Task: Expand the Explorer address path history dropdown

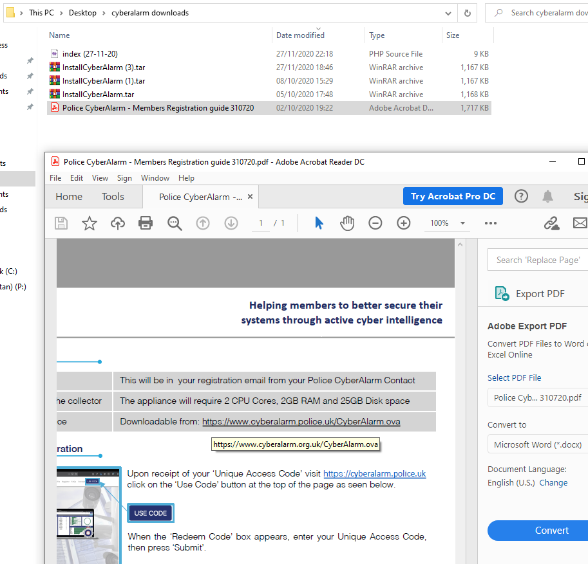Action: 448,13
